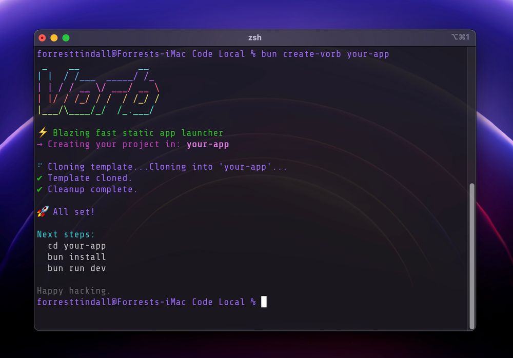Viewport: 513px width, 358px height.
Task: Click the block cursor at the bottom prompt
Action: (x=264, y=302)
